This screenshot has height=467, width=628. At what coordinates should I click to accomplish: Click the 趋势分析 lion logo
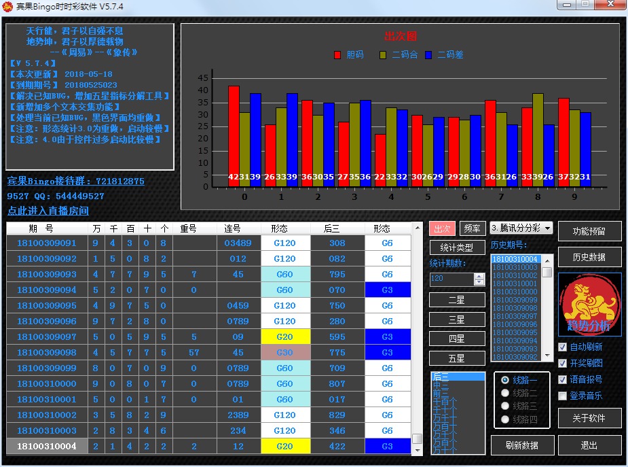(x=589, y=305)
